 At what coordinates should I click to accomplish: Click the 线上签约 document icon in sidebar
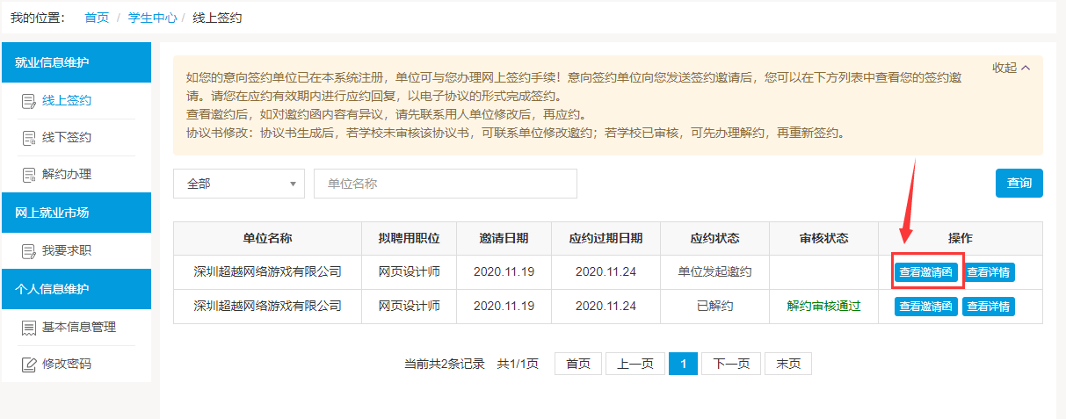(28, 101)
